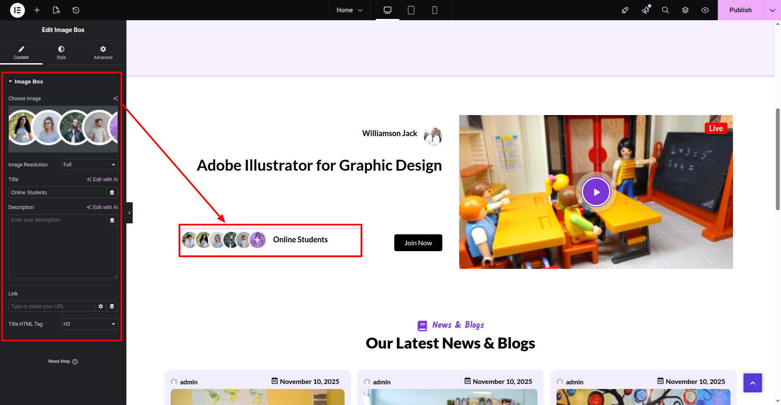This screenshot has height=405, width=781.
Task: Open the Structure layers icon
Action: pos(685,10)
